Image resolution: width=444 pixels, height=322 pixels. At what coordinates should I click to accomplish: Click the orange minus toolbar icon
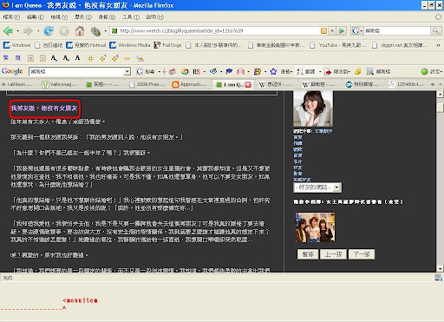pyautogui.click(x=127, y=58)
